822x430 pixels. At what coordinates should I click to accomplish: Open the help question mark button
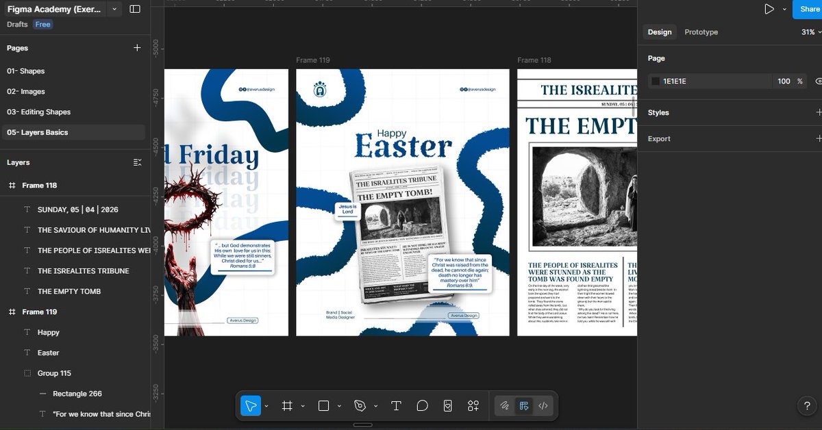tap(806, 406)
